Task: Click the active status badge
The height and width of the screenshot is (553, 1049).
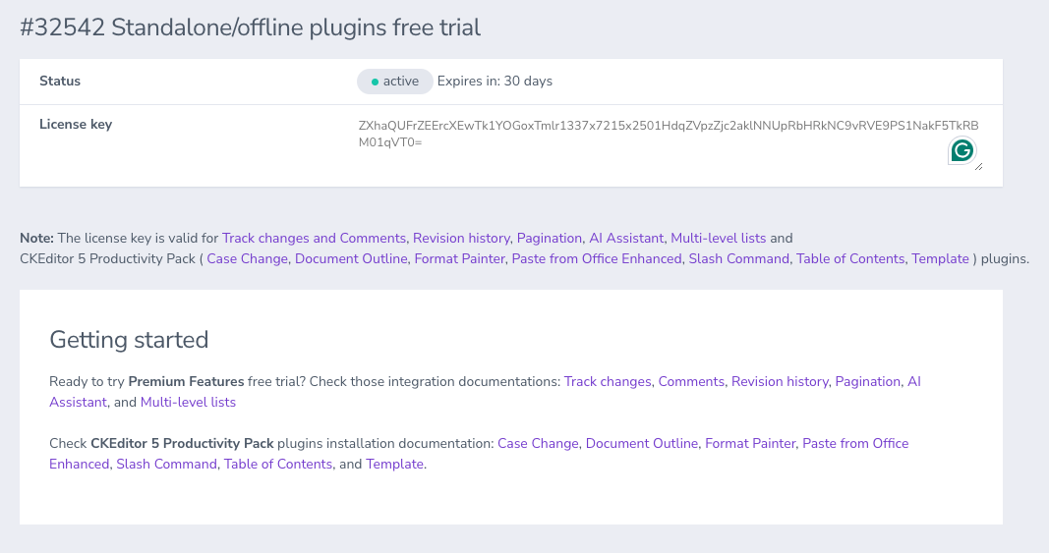Action: (x=394, y=82)
